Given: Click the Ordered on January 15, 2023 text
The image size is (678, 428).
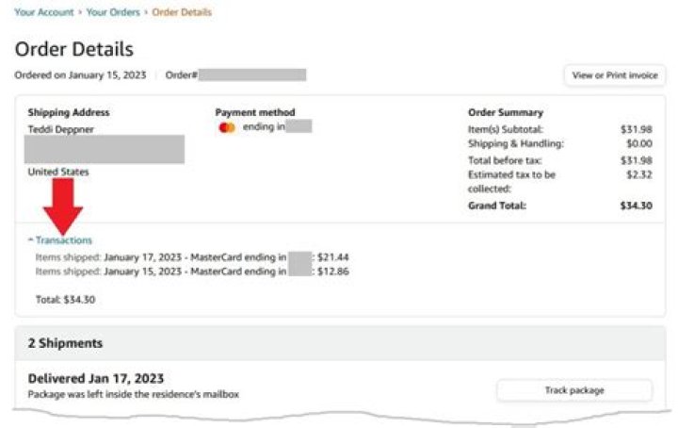Looking at the screenshot, I should tap(80, 75).
